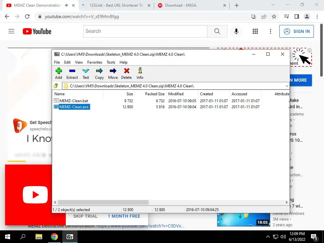This screenshot has height=243, width=324.
Task: Open the 18:03 suggested video thumbnail
Action: click(x=243, y=220)
